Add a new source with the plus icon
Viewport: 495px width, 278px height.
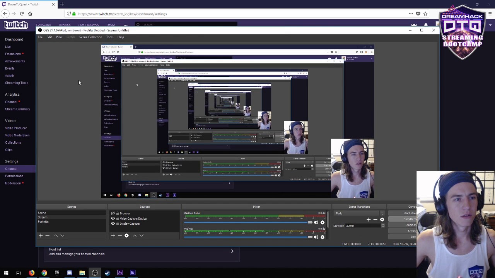[x=113, y=236]
